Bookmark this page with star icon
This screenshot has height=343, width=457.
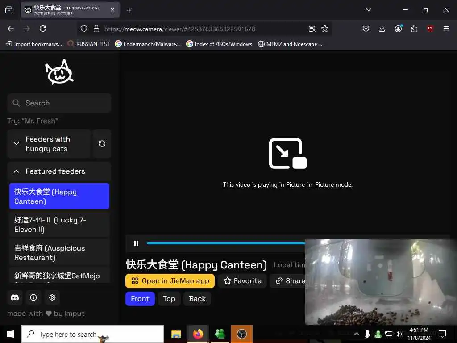coord(325,29)
